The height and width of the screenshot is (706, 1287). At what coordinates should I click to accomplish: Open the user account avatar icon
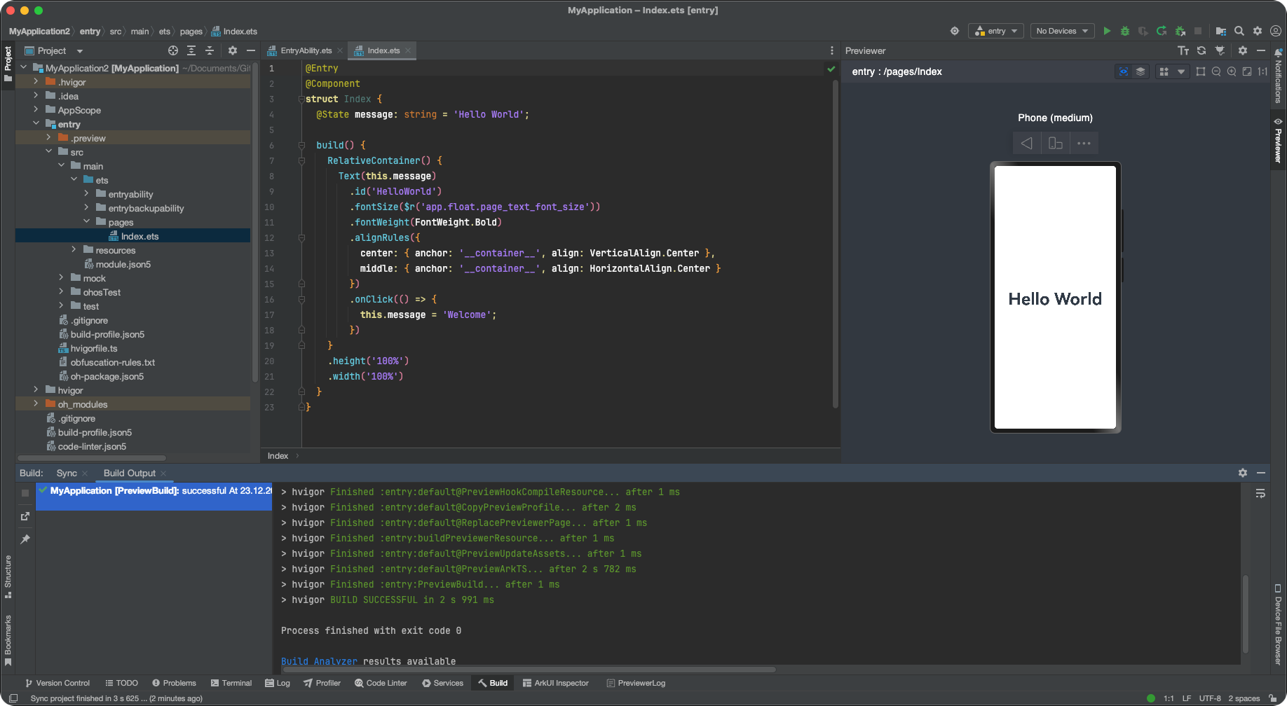pyautogui.click(x=1276, y=31)
